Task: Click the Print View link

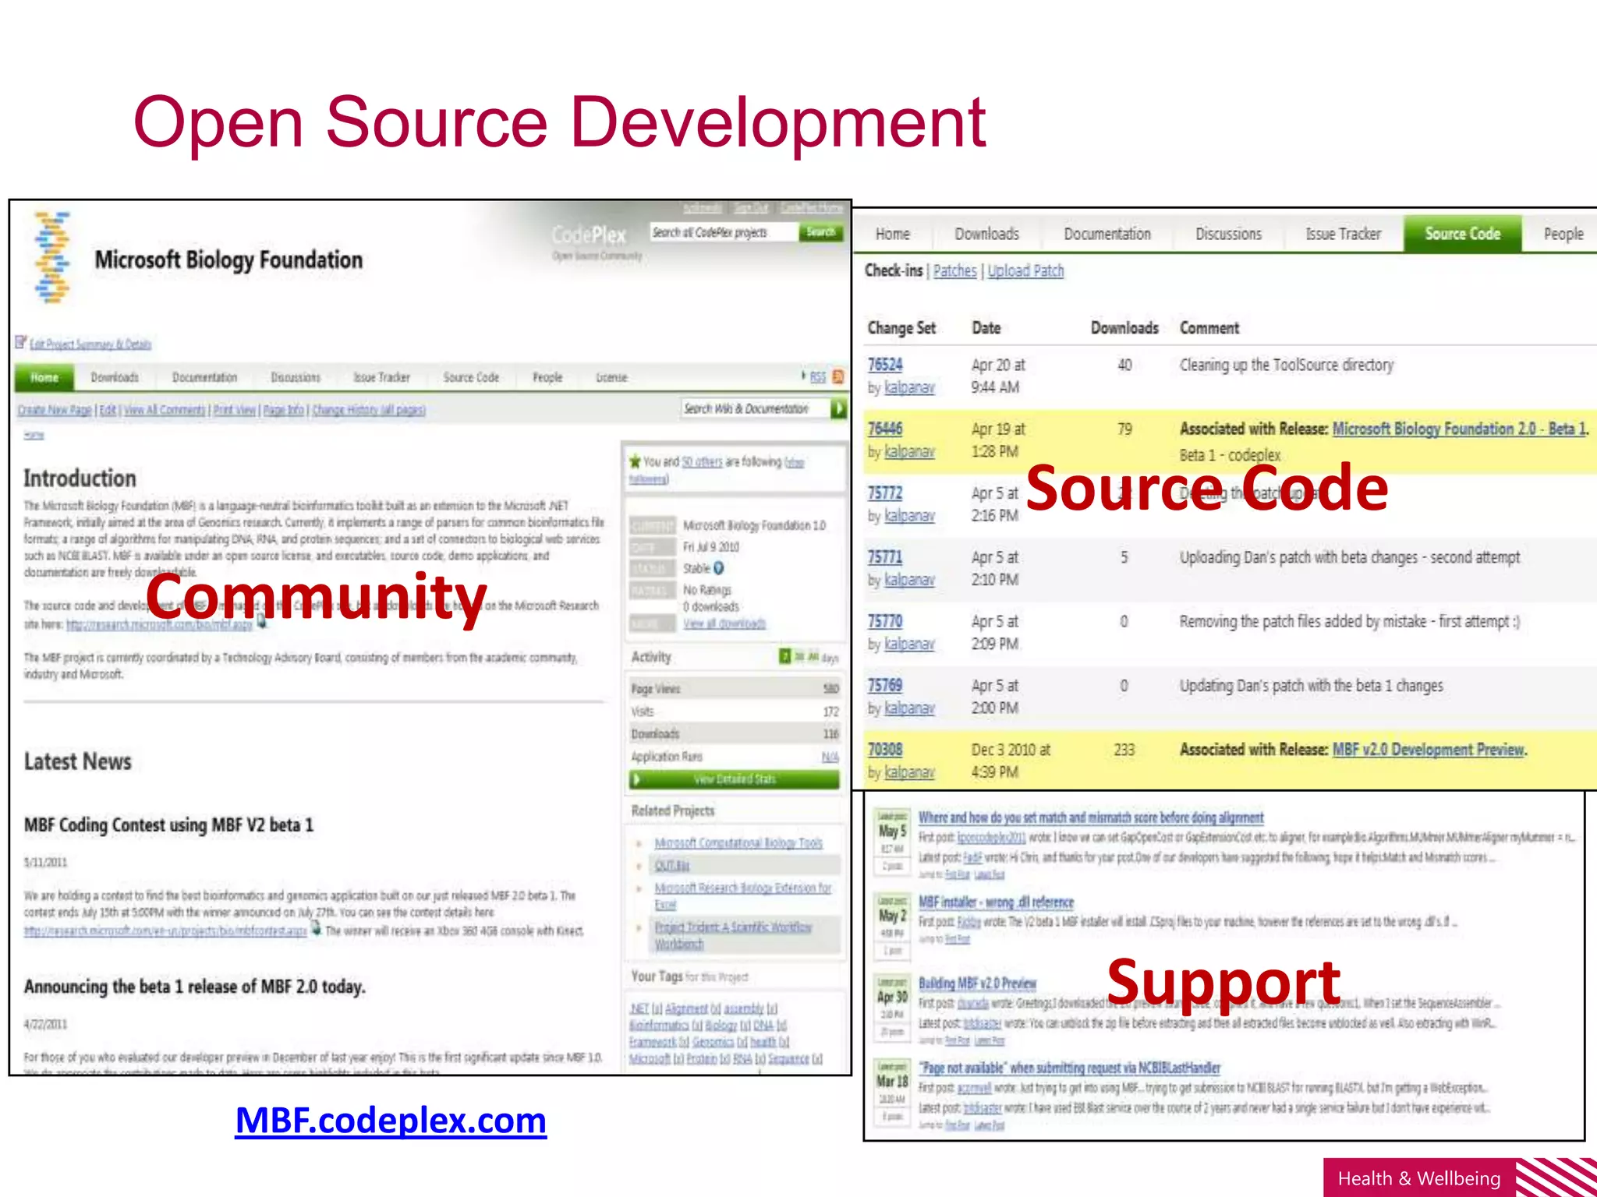Action: click(x=234, y=410)
